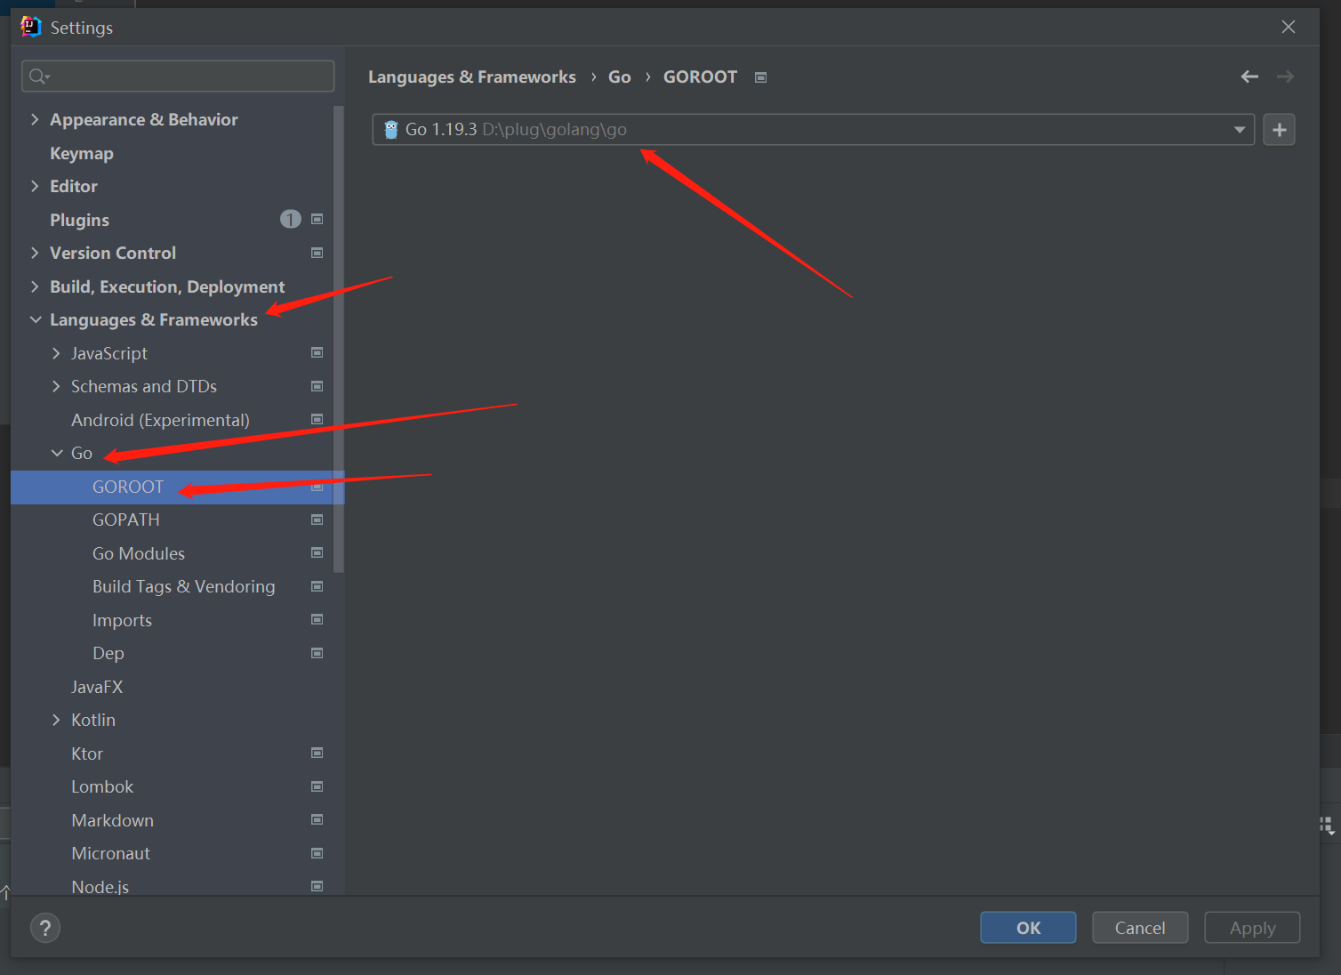
Task: Click the project-scope icon beside Imports
Action: click(317, 620)
